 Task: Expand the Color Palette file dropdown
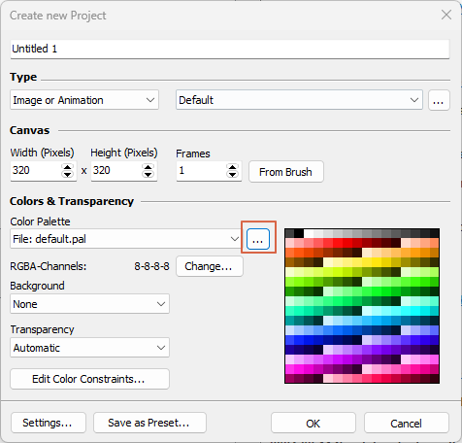[125, 239]
